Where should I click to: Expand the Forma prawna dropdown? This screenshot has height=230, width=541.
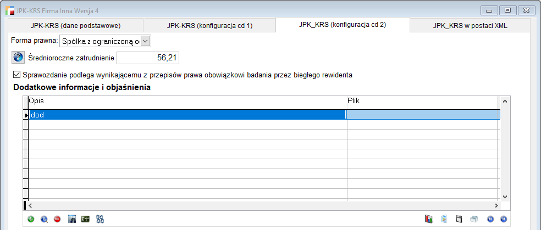(145, 41)
